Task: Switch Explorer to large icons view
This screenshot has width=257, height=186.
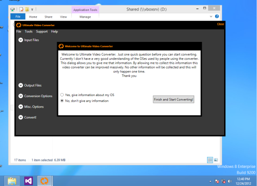Action: pos(216,160)
